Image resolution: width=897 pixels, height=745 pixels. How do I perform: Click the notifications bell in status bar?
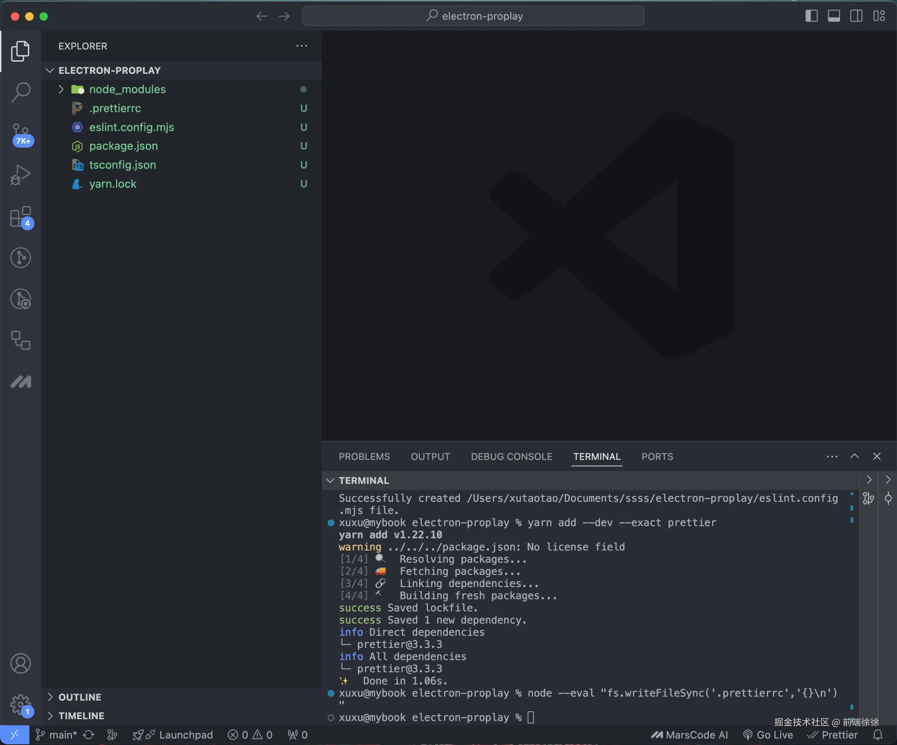click(x=878, y=735)
